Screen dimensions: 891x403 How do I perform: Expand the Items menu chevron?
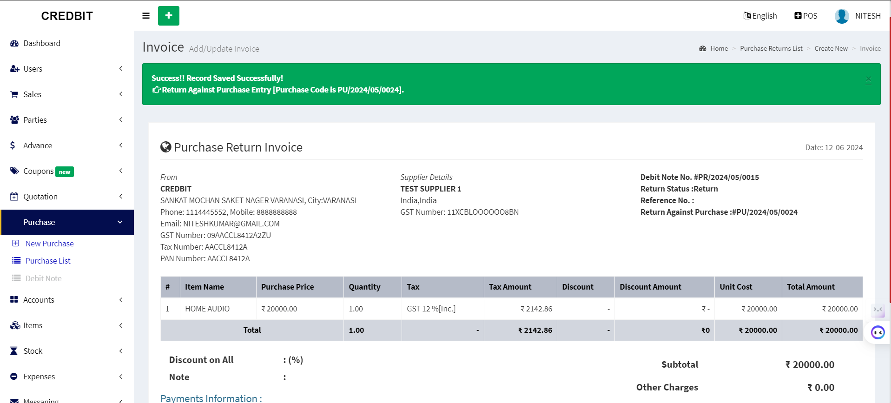click(121, 325)
